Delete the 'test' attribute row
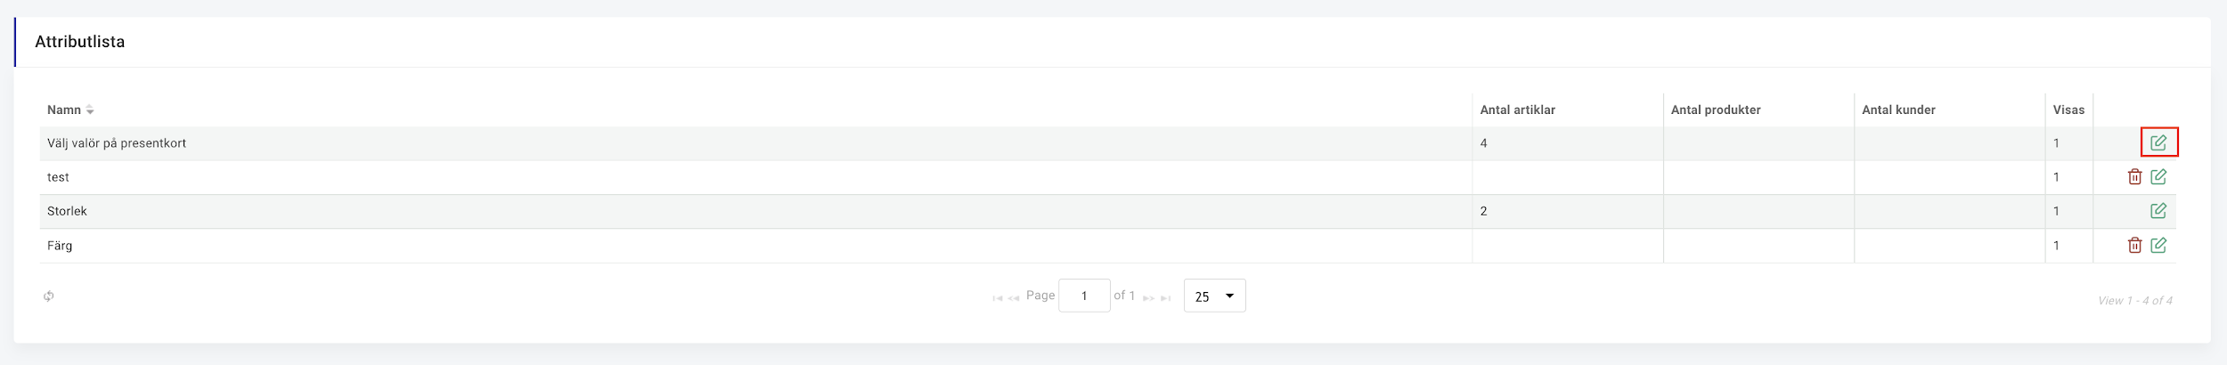 2134,176
